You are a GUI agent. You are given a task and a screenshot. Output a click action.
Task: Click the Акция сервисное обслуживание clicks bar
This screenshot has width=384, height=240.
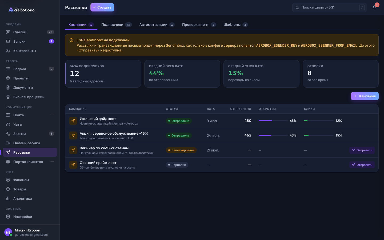(x=319, y=135)
